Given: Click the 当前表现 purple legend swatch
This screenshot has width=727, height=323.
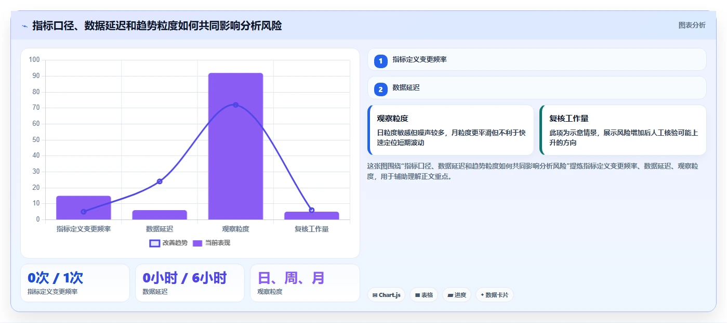Looking at the screenshot, I should pos(197,243).
